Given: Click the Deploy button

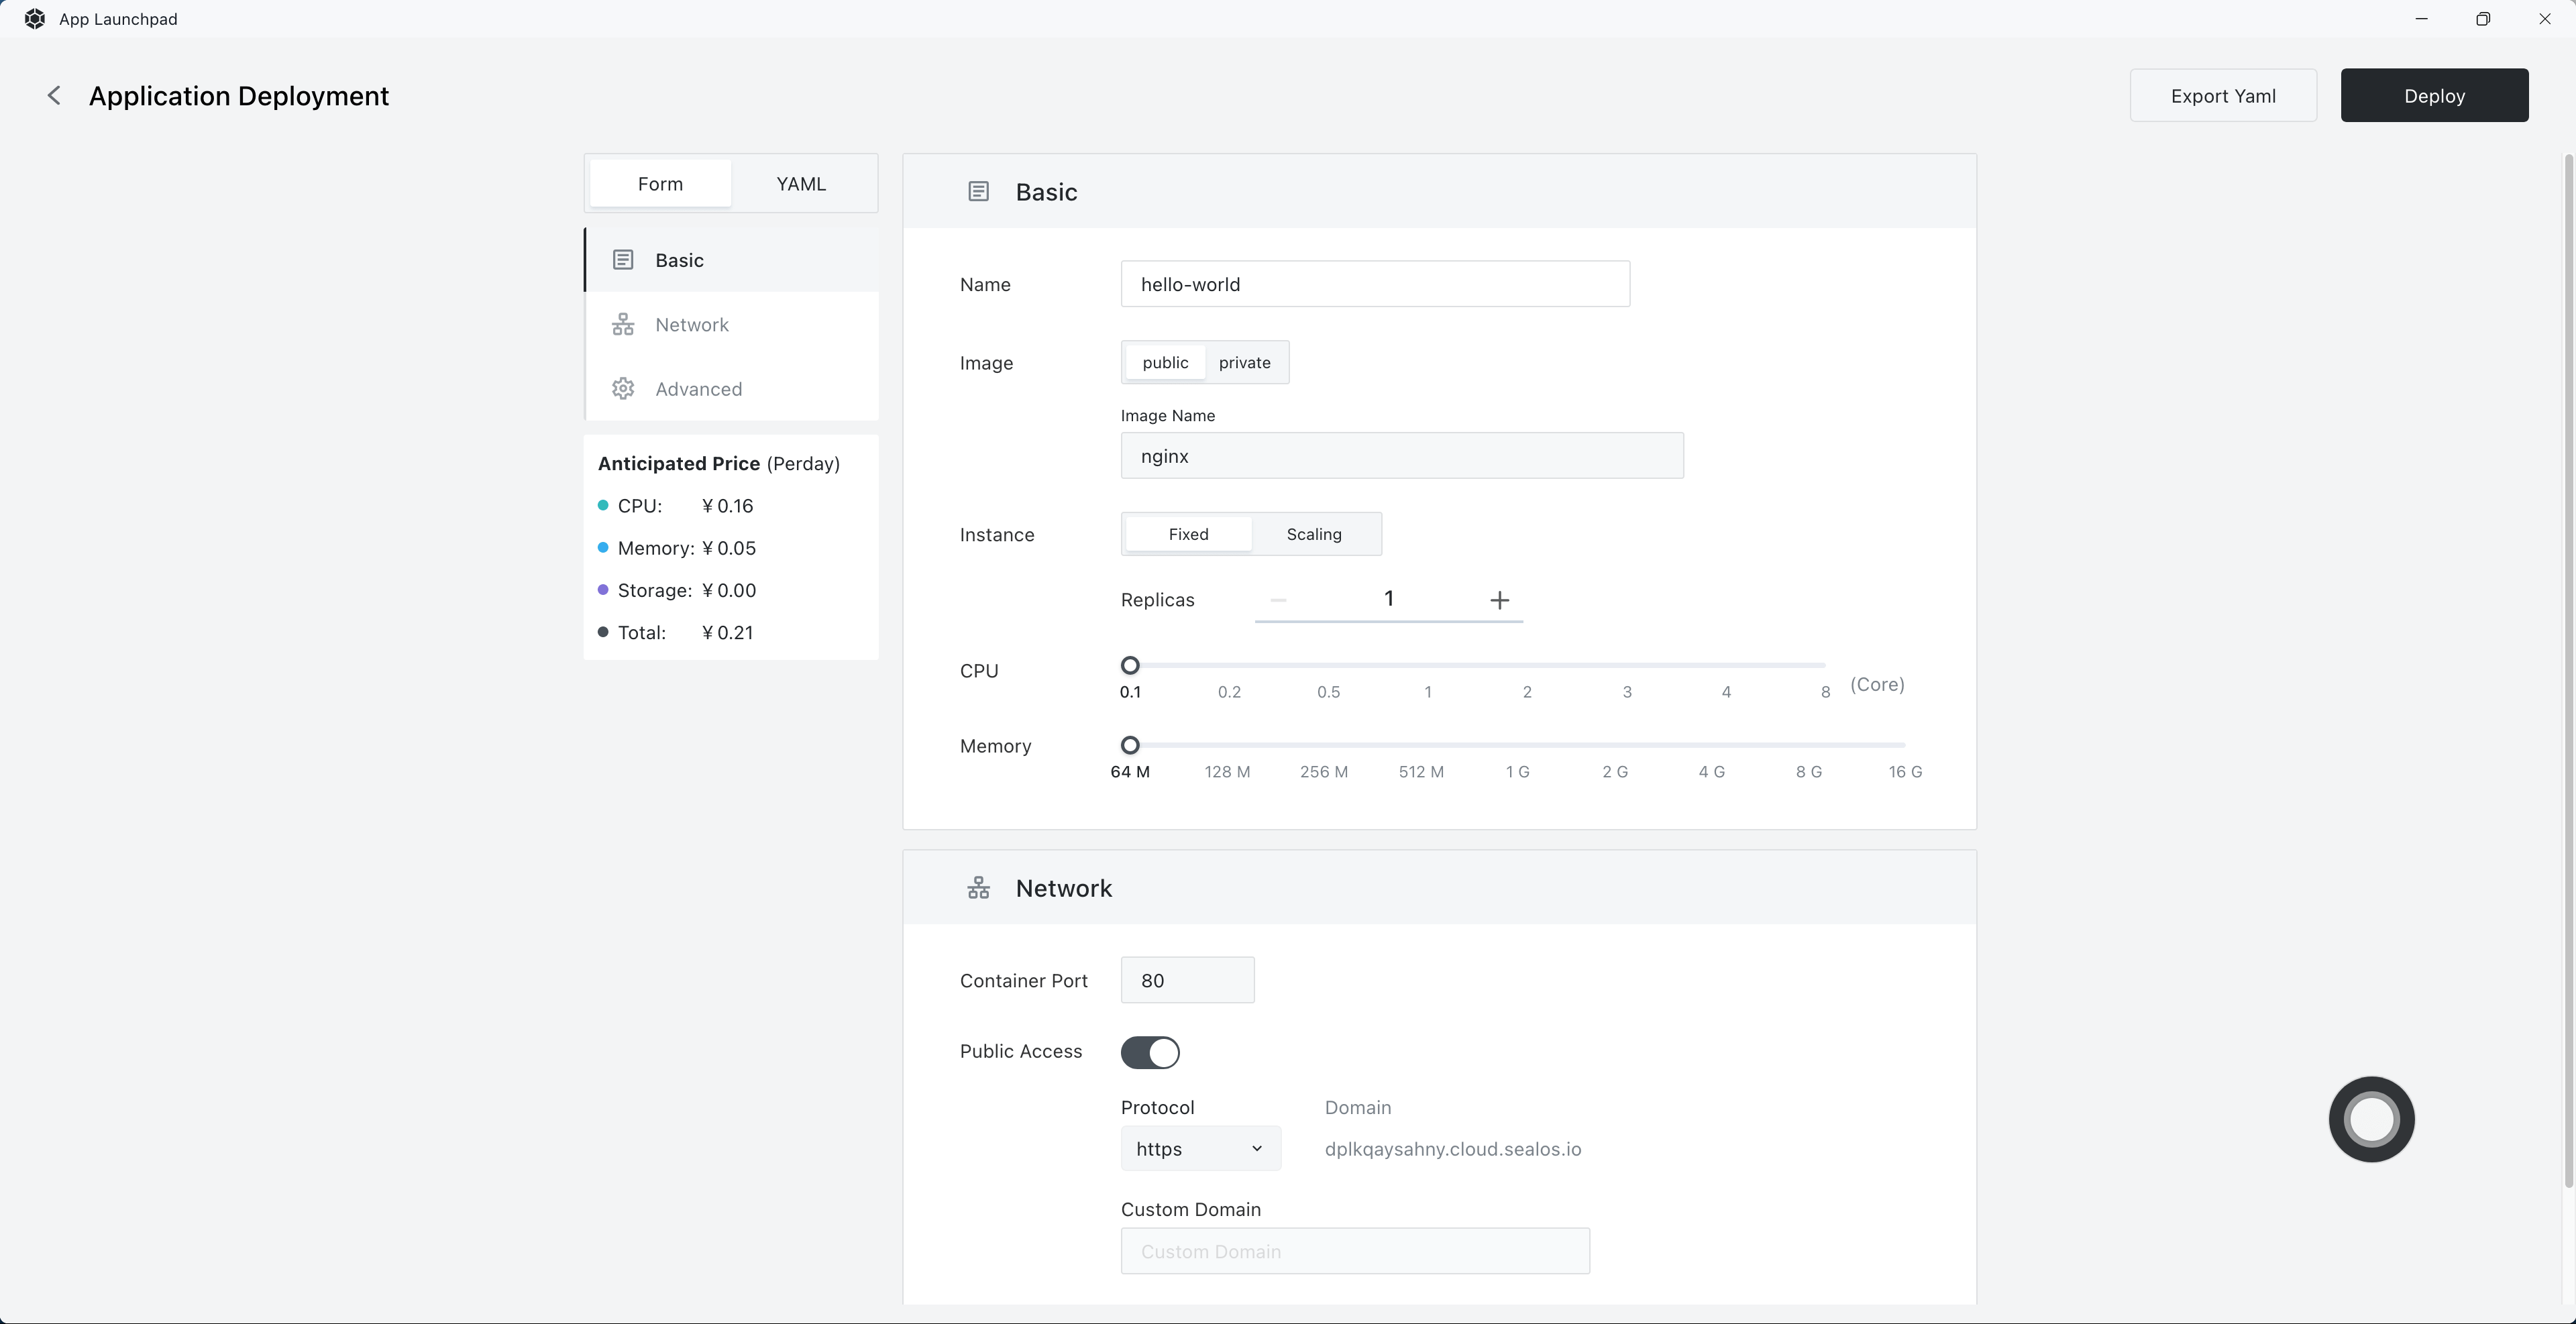Looking at the screenshot, I should pyautogui.click(x=2434, y=95).
